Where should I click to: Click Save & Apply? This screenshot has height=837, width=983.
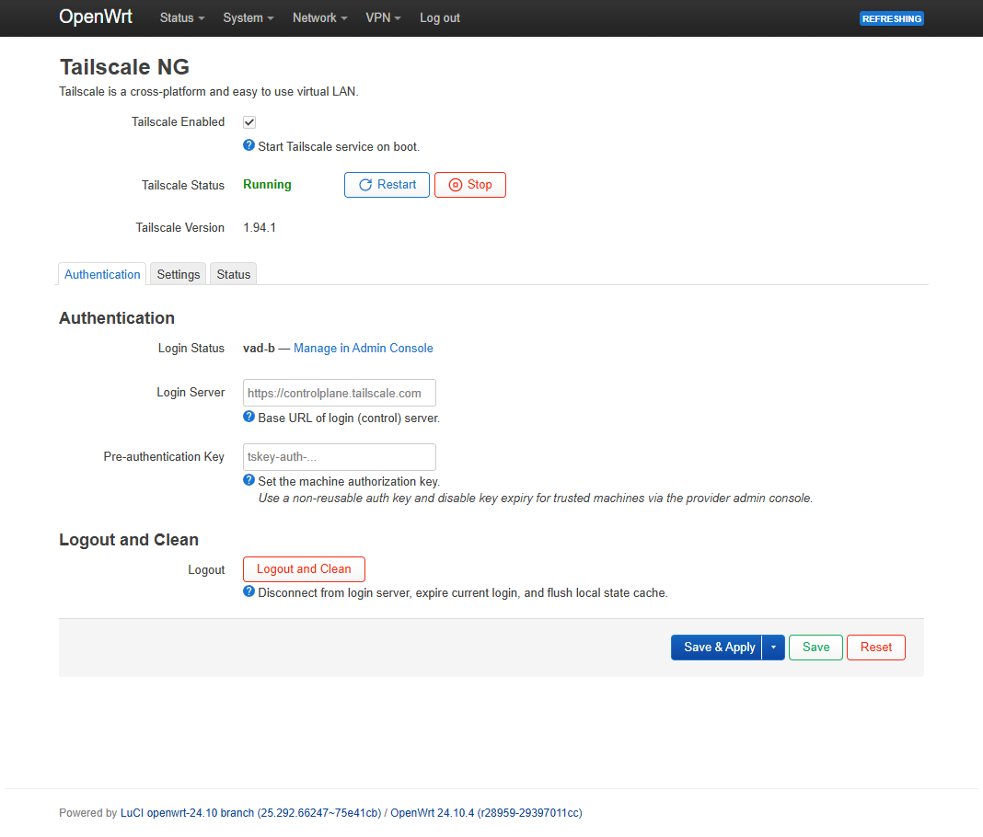tap(717, 648)
